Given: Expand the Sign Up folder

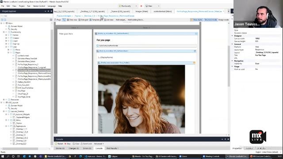Looking at the screenshot, I should click(x=6, y=44).
